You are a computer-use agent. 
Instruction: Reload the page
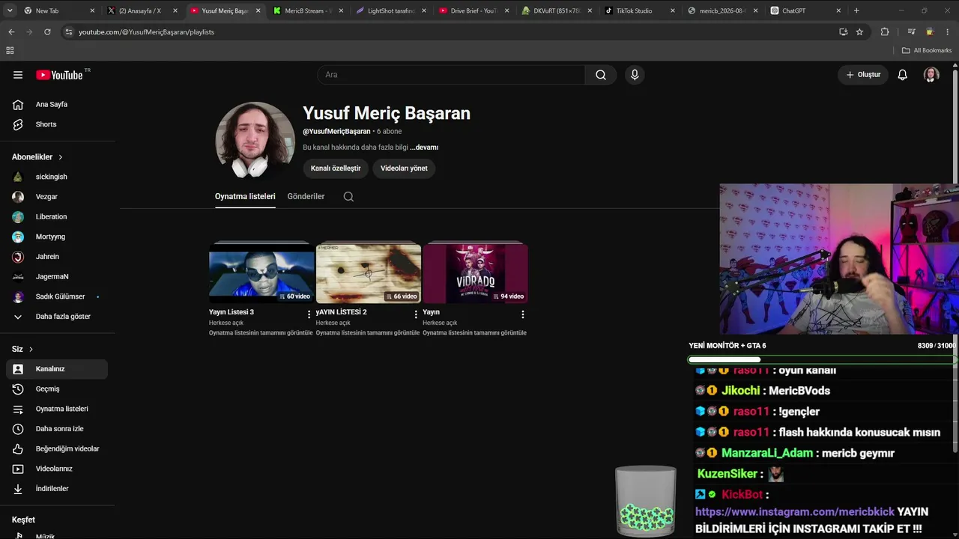47,32
